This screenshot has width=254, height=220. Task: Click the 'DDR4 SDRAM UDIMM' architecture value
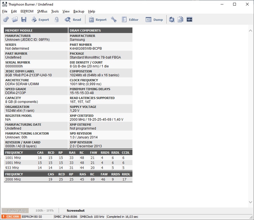pos(22,84)
